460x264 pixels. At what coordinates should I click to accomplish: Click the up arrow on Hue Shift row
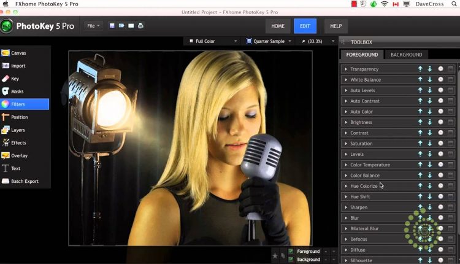point(420,196)
